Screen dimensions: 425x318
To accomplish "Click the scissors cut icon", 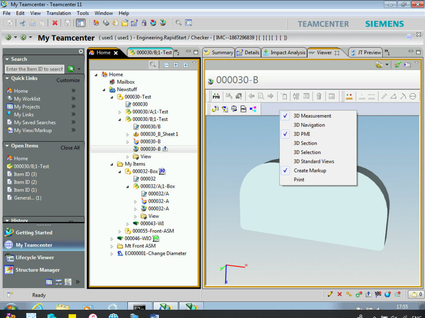I will pyautogui.click(x=22, y=23).
